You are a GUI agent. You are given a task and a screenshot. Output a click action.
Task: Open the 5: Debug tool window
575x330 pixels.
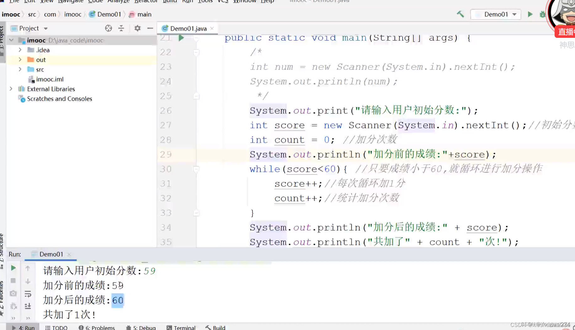point(141,327)
